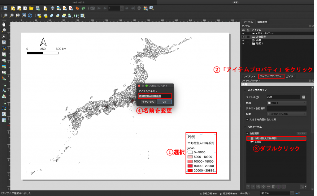Click the タイトル text field
Viewport: 317px width, 196px height.
pyautogui.click(x=283, y=97)
